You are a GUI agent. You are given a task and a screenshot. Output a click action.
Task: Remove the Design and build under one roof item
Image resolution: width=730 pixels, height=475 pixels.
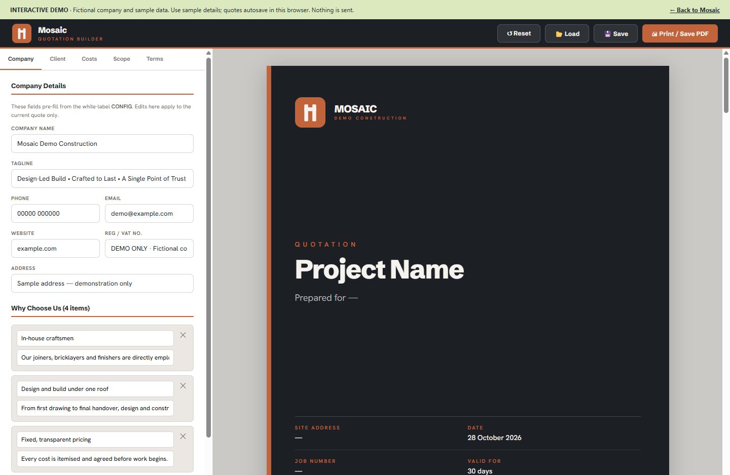click(x=183, y=386)
